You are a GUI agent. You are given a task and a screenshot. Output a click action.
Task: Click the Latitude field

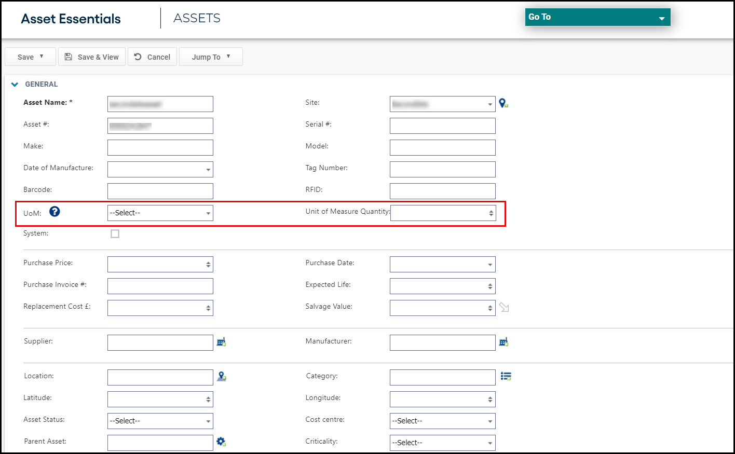coord(160,399)
